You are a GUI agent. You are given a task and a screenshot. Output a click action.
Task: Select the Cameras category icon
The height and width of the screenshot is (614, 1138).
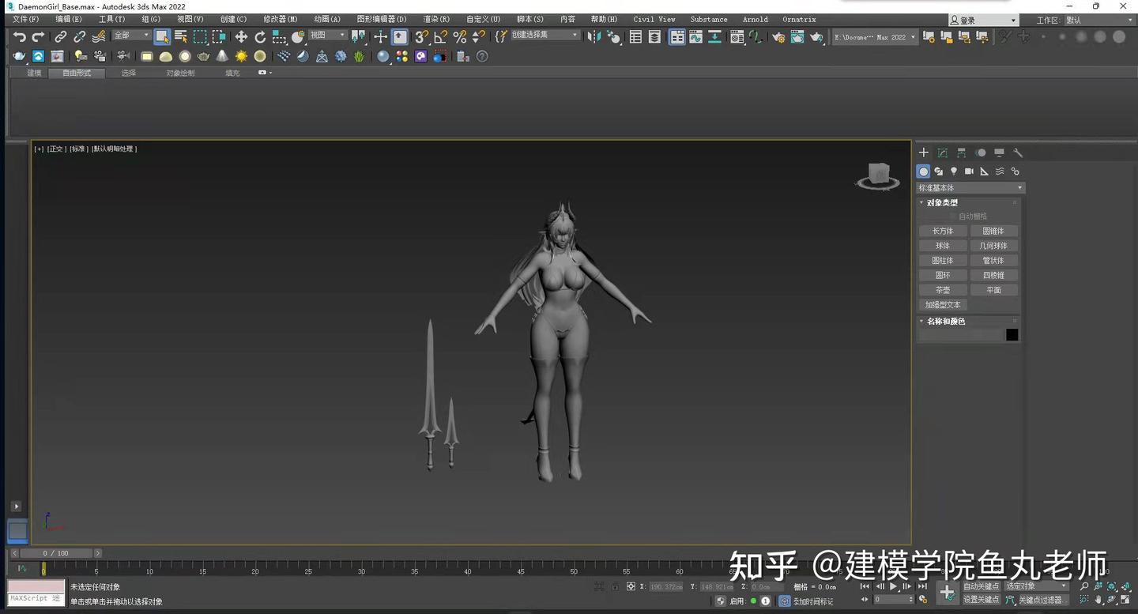969,171
